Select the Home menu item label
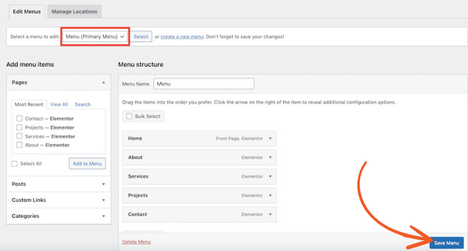468x251 pixels. click(x=135, y=139)
